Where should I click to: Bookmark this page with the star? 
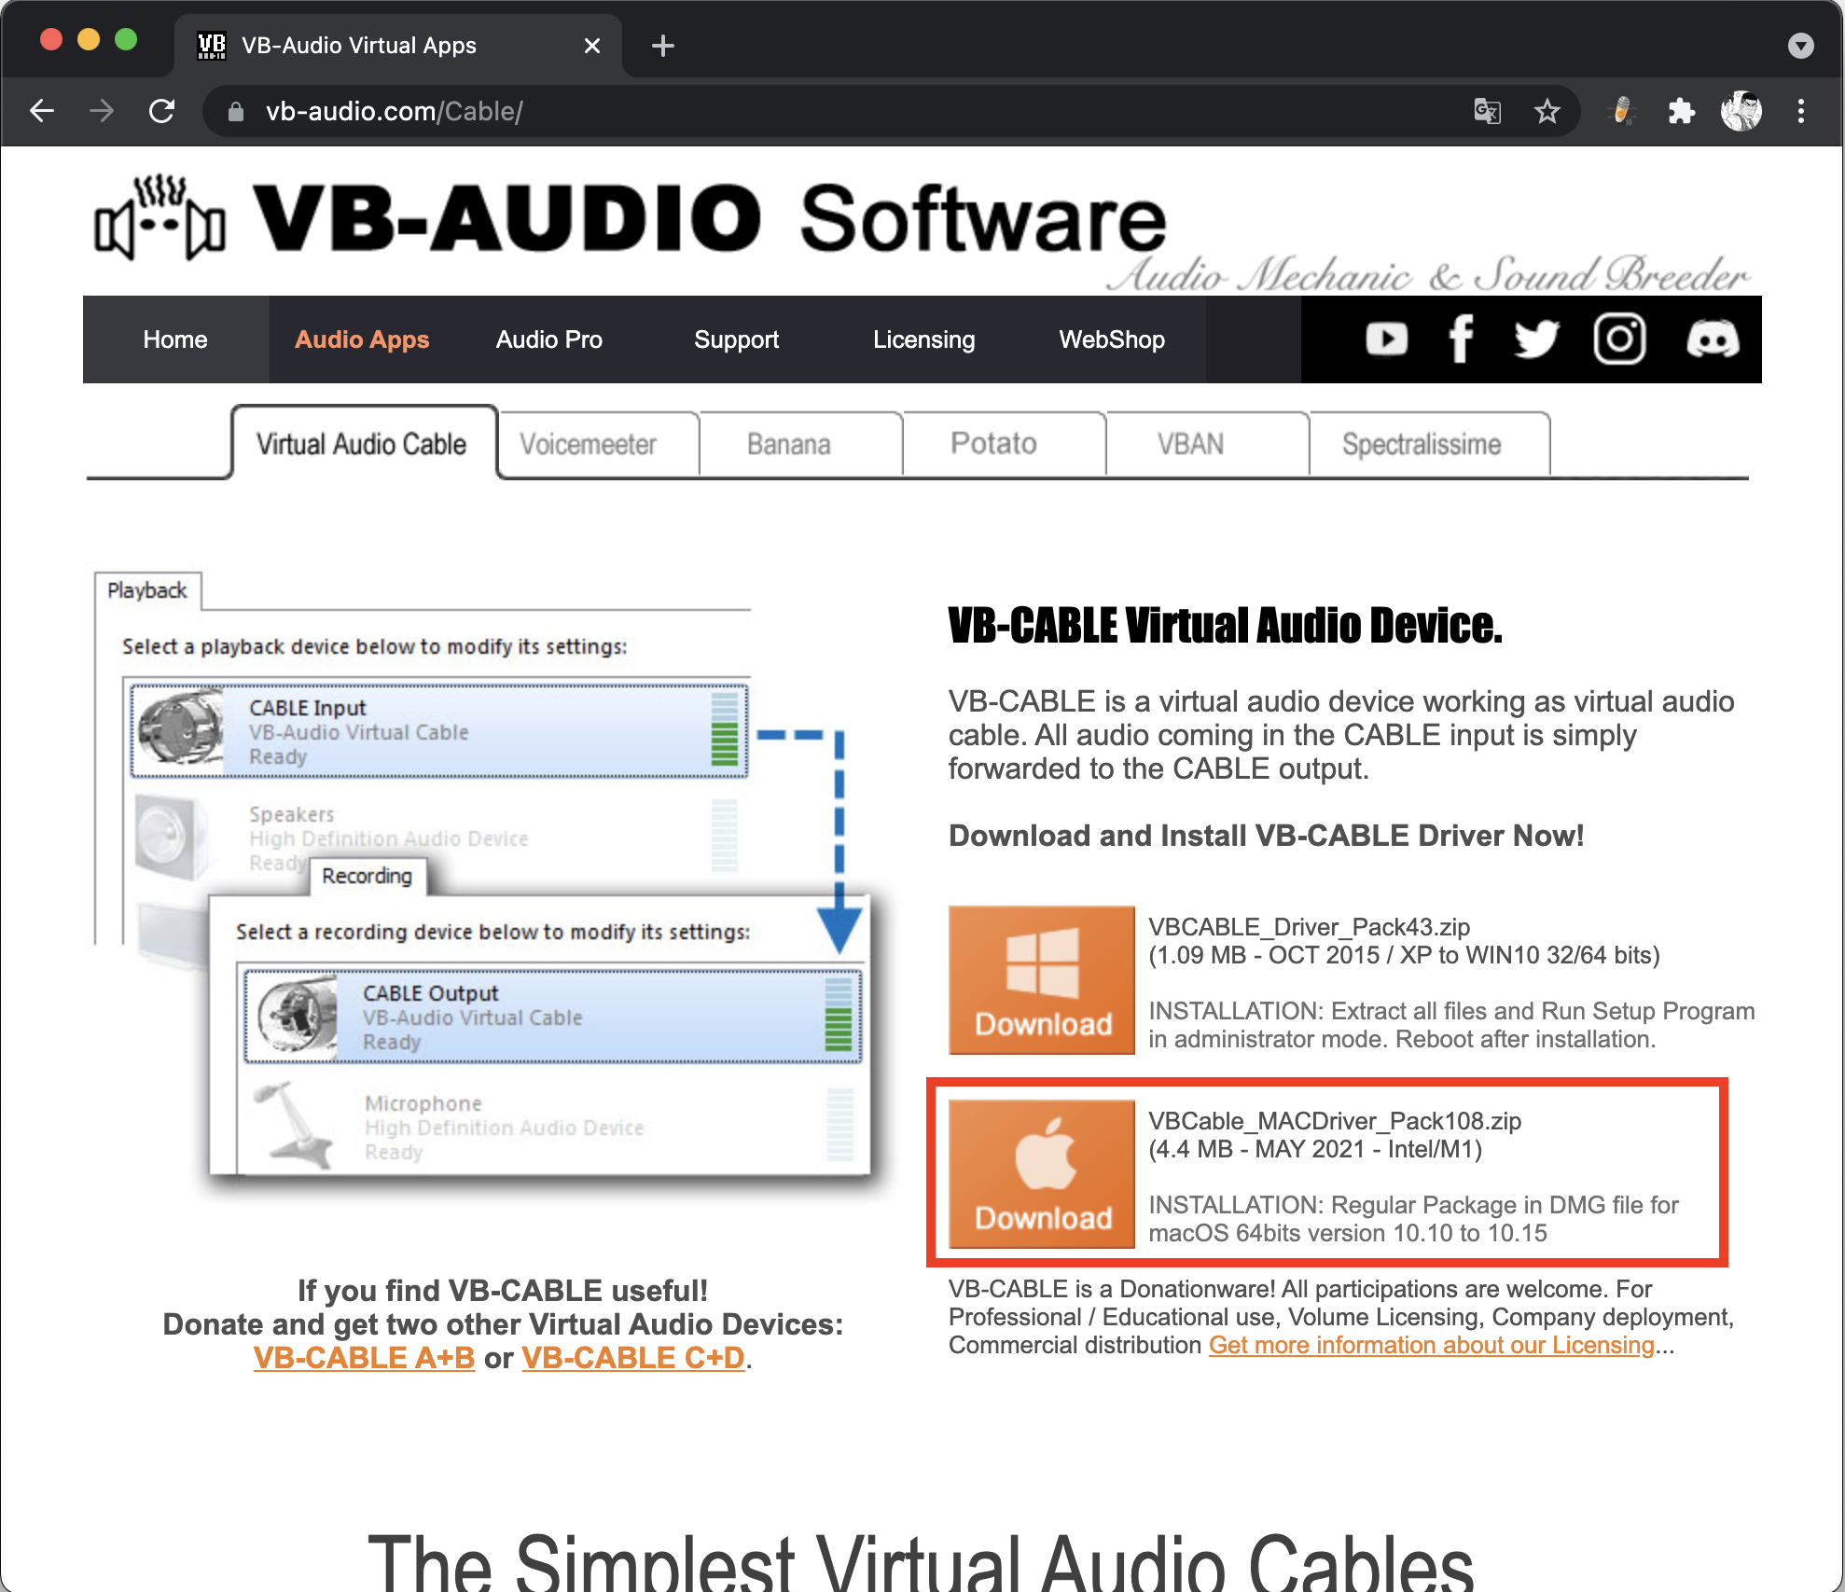[1547, 112]
